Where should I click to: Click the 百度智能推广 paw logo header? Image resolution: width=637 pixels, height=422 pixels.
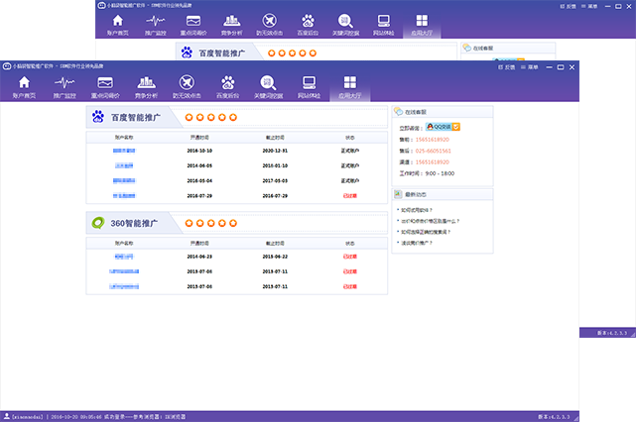pos(99,117)
